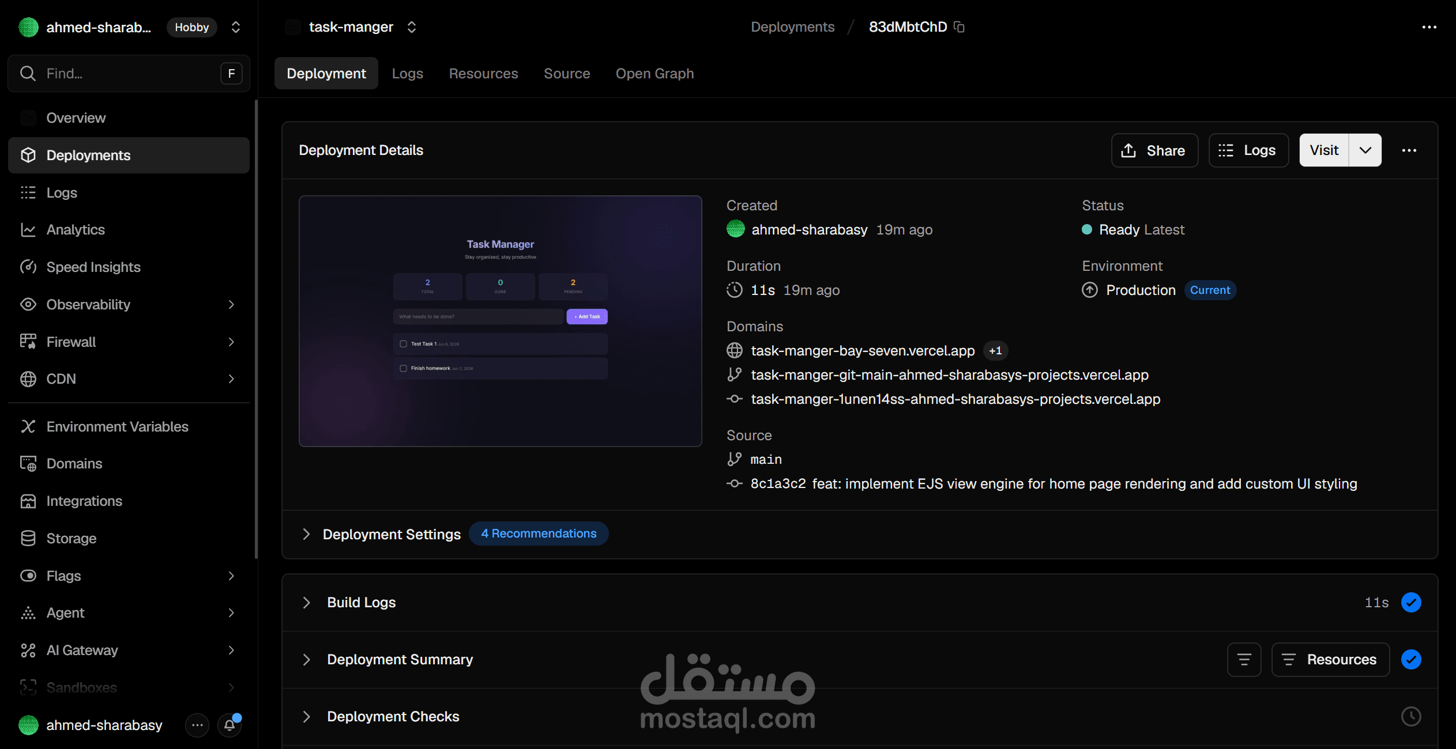Screen dimensions: 1456x749
Task: Expand the Build Logs section
Action: pos(306,603)
